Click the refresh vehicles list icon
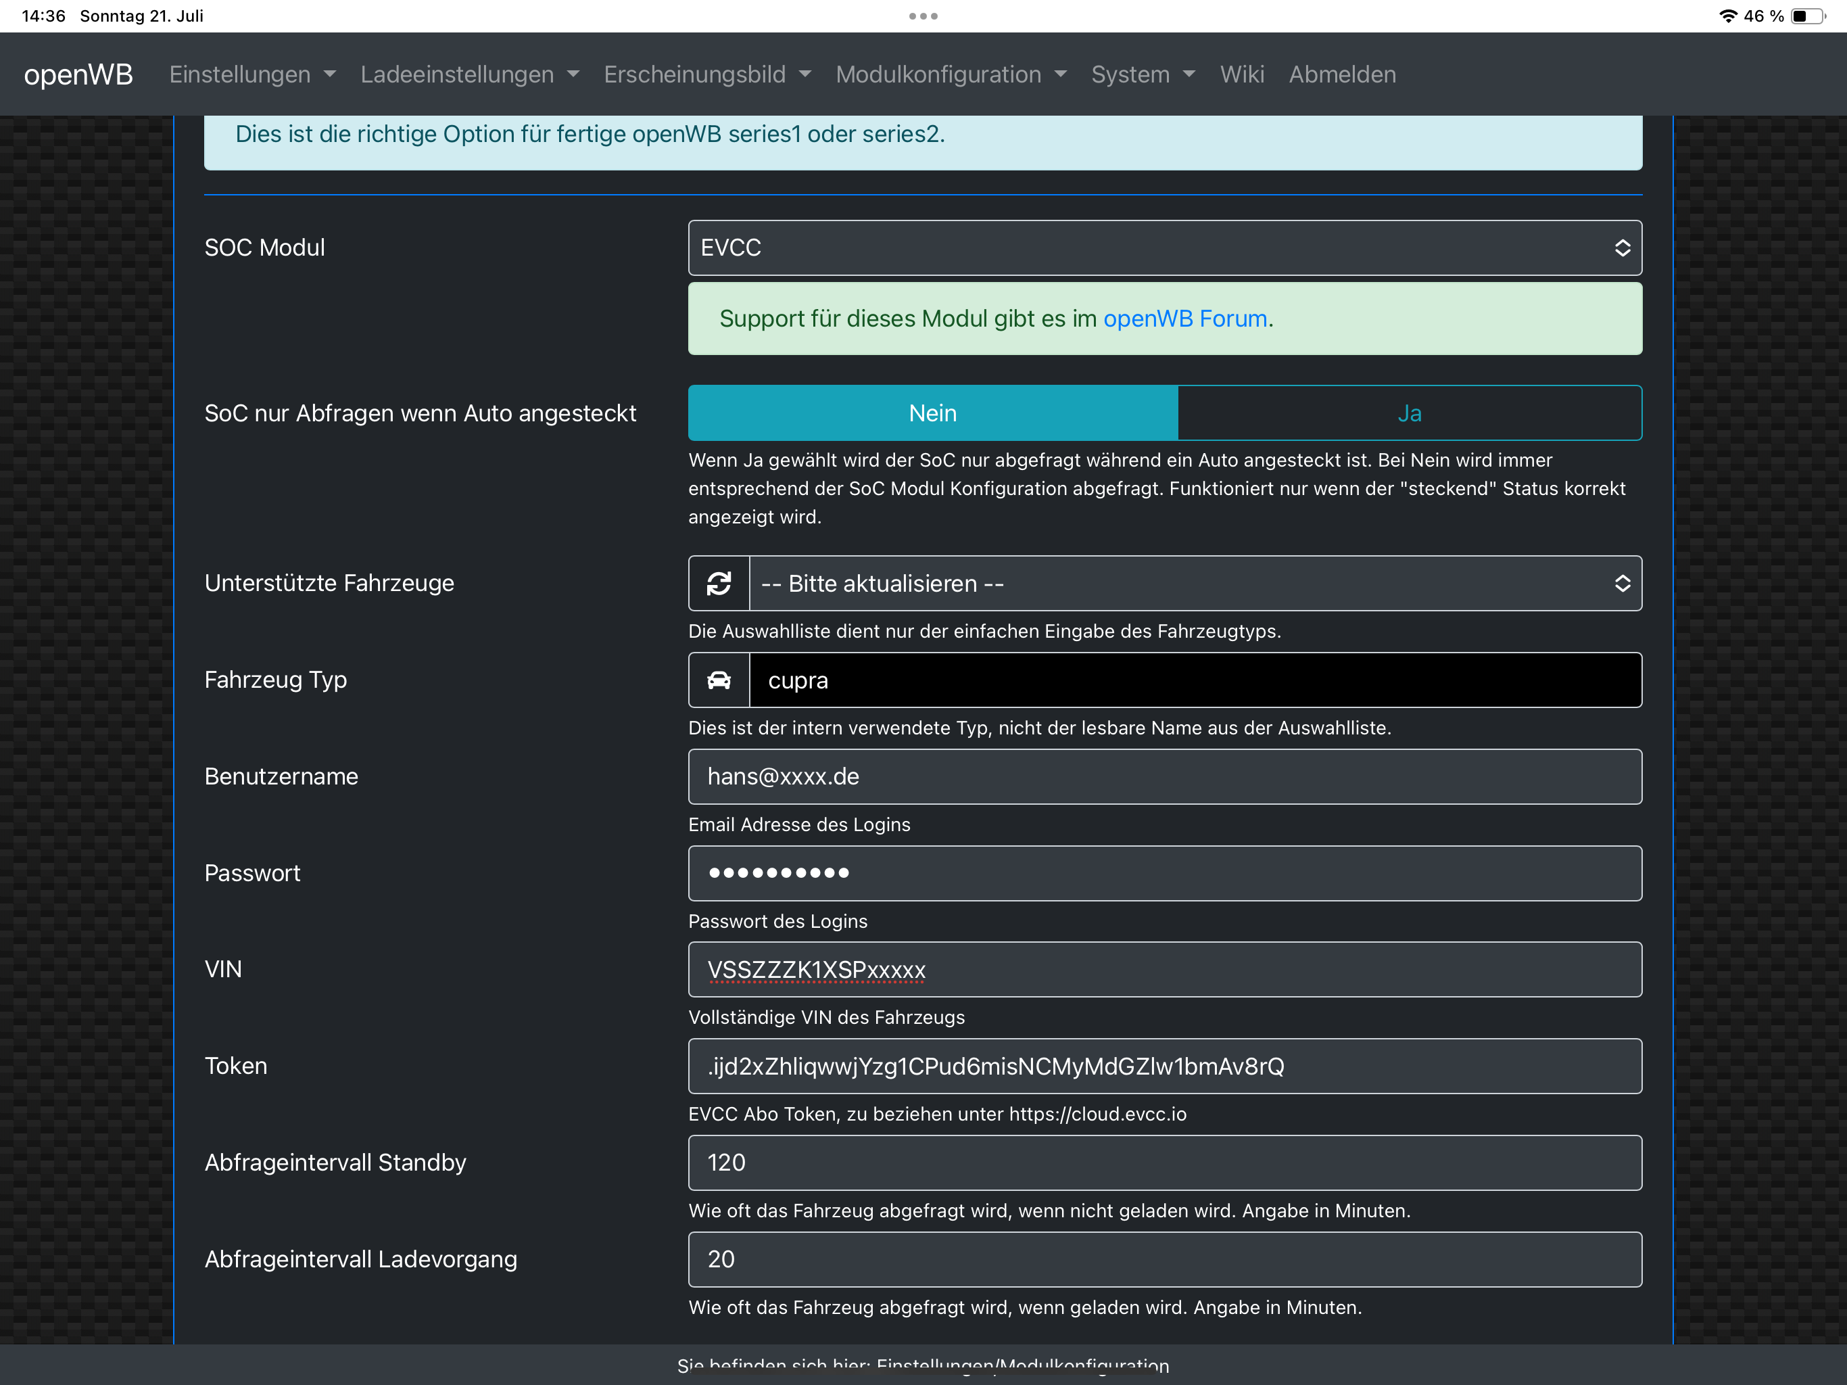 (719, 583)
